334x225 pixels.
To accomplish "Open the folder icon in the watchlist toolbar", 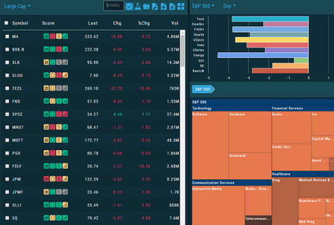I will click(x=146, y=7).
